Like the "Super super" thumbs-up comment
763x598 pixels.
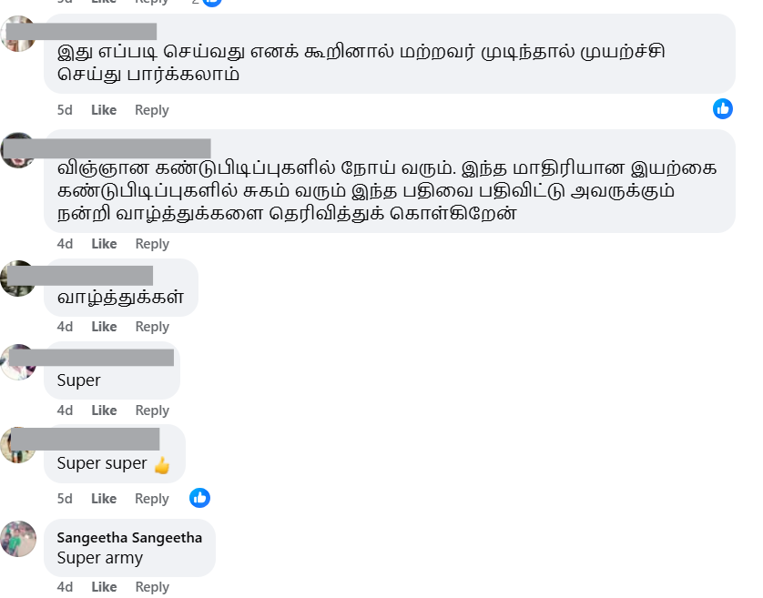[104, 499]
